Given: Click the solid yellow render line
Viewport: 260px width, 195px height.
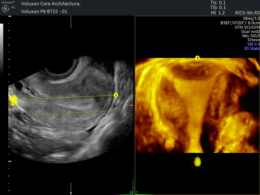Looking at the screenshot, I should 67,98.
